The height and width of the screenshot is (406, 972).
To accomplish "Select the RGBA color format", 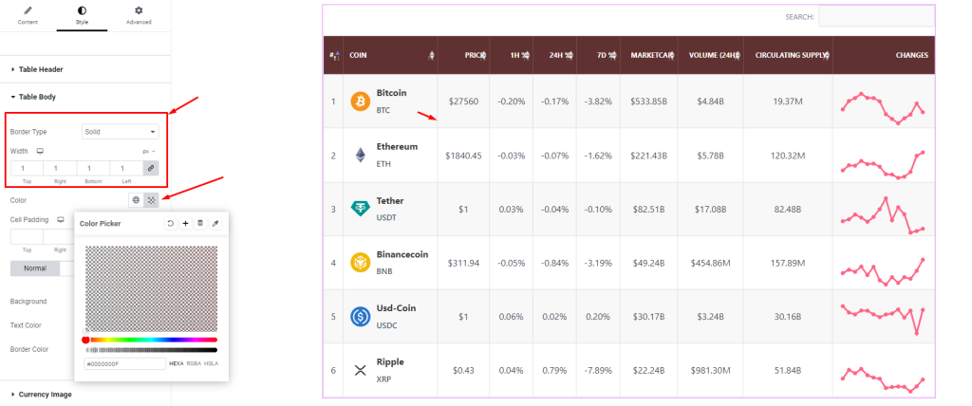I will tap(194, 364).
